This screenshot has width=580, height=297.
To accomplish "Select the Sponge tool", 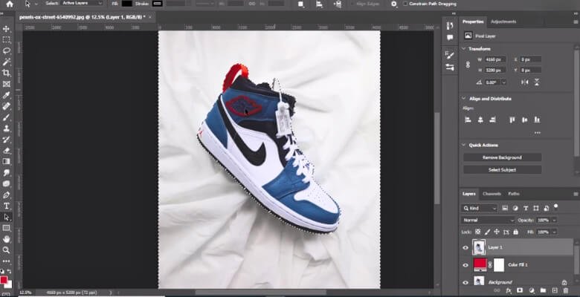I will pyautogui.click(x=6, y=183).
